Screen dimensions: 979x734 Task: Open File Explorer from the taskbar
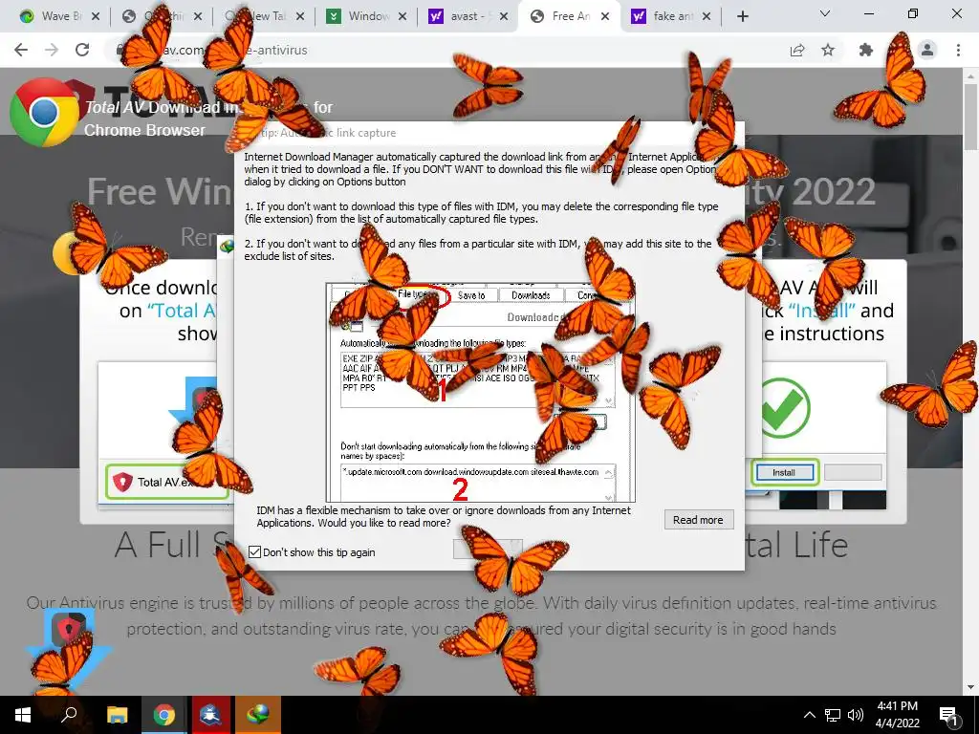[117, 715]
